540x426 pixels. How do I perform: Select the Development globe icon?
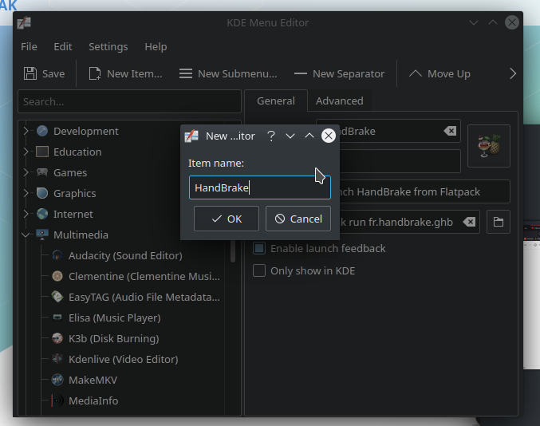pos(42,131)
